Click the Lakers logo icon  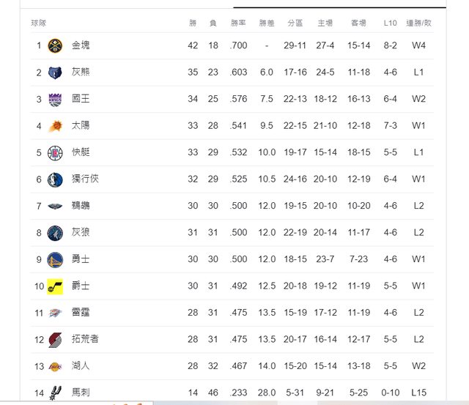(55, 366)
